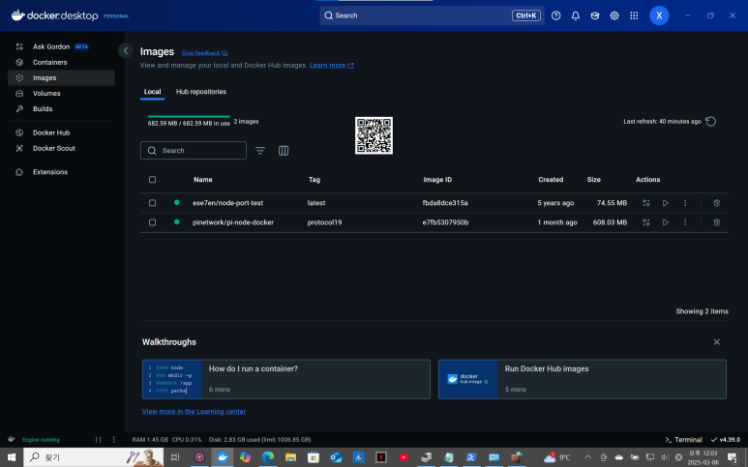Open 'How do I run a container?' walkthrough
Image resolution: width=748 pixels, height=467 pixels.
coord(286,379)
